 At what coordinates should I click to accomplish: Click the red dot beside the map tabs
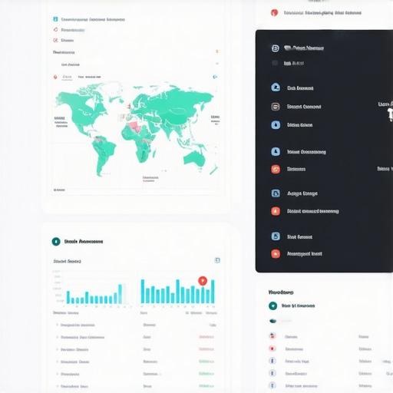[x=55, y=77]
